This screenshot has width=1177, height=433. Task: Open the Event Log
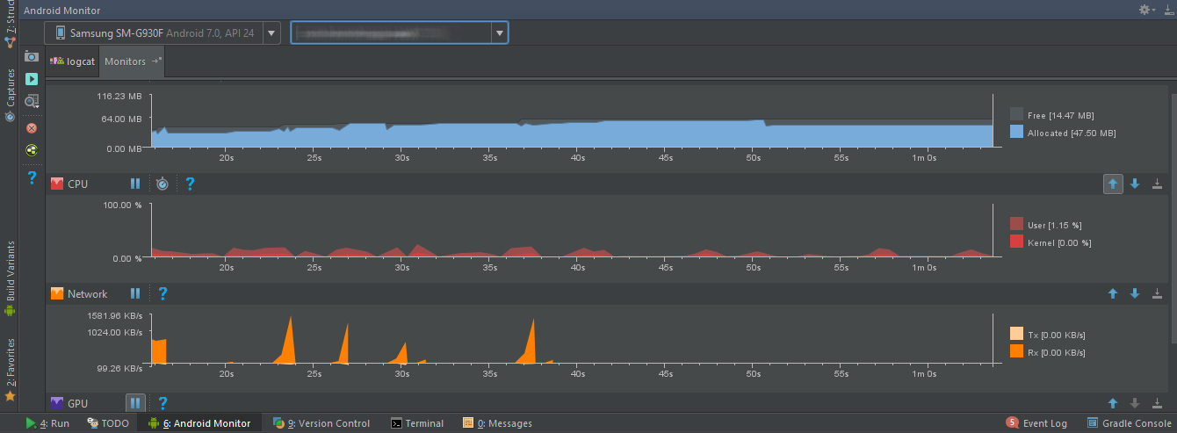pyautogui.click(x=1036, y=423)
